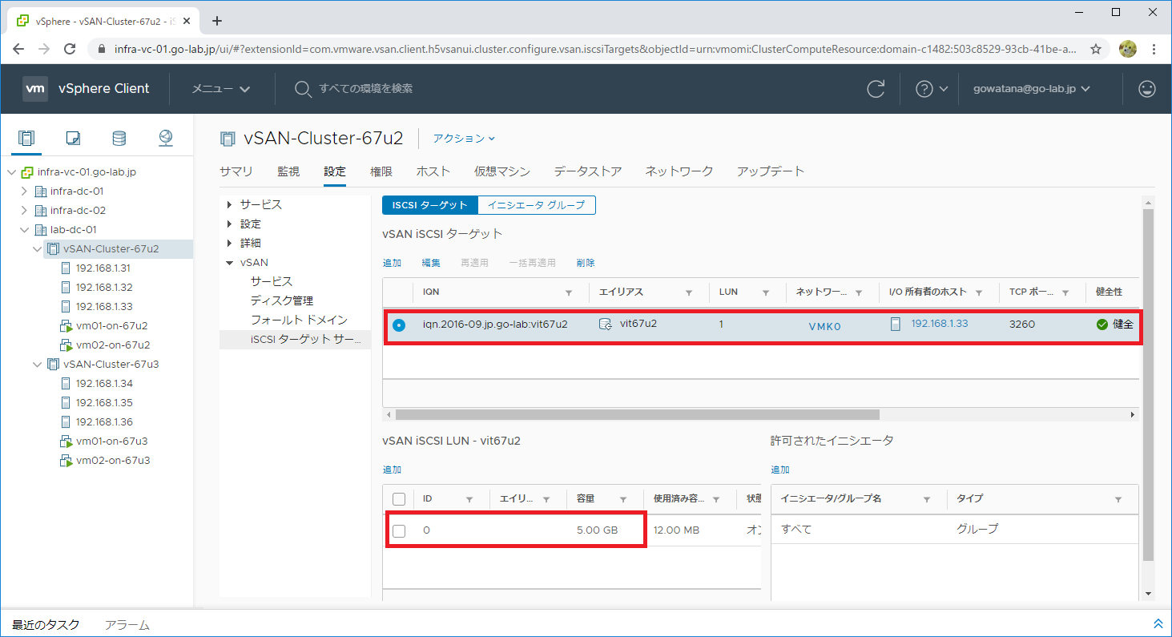
Task: Open the メニュー dropdown
Action: click(221, 89)
